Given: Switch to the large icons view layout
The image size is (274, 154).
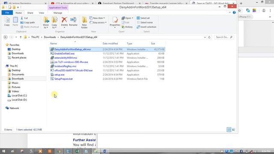Looking at the screenshot, I should pos(233,130).
